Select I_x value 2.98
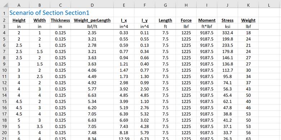This screenshot has height=140, width=281. click(124, 83)
